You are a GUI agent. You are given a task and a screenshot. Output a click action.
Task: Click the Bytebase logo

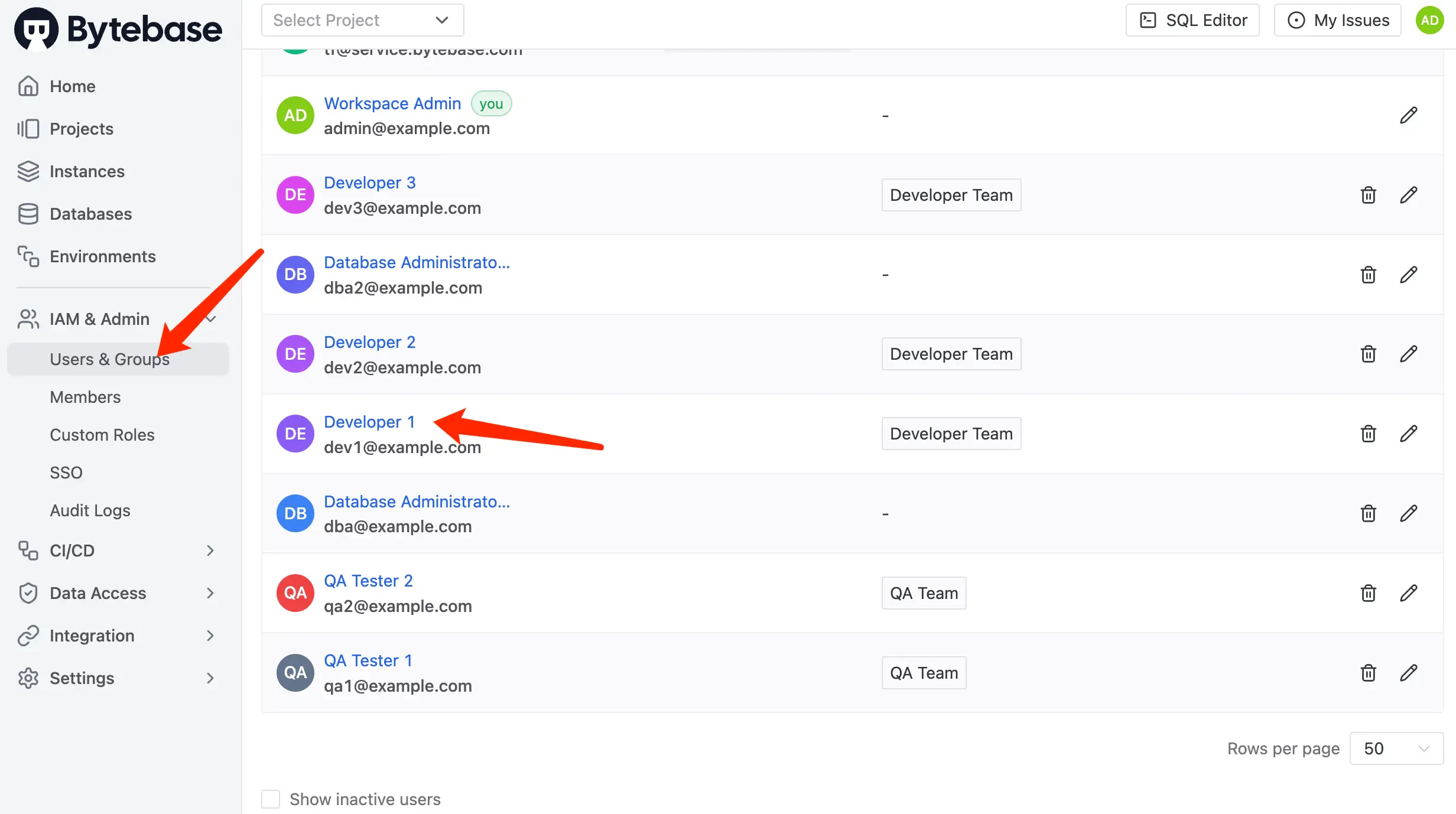118,28
